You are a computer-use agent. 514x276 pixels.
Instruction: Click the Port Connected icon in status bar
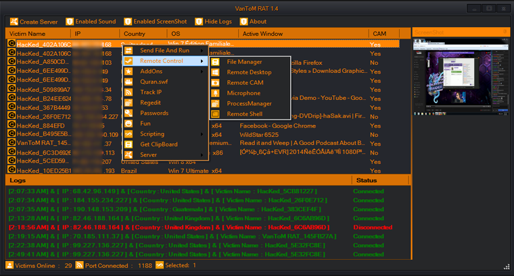point(79,265)
